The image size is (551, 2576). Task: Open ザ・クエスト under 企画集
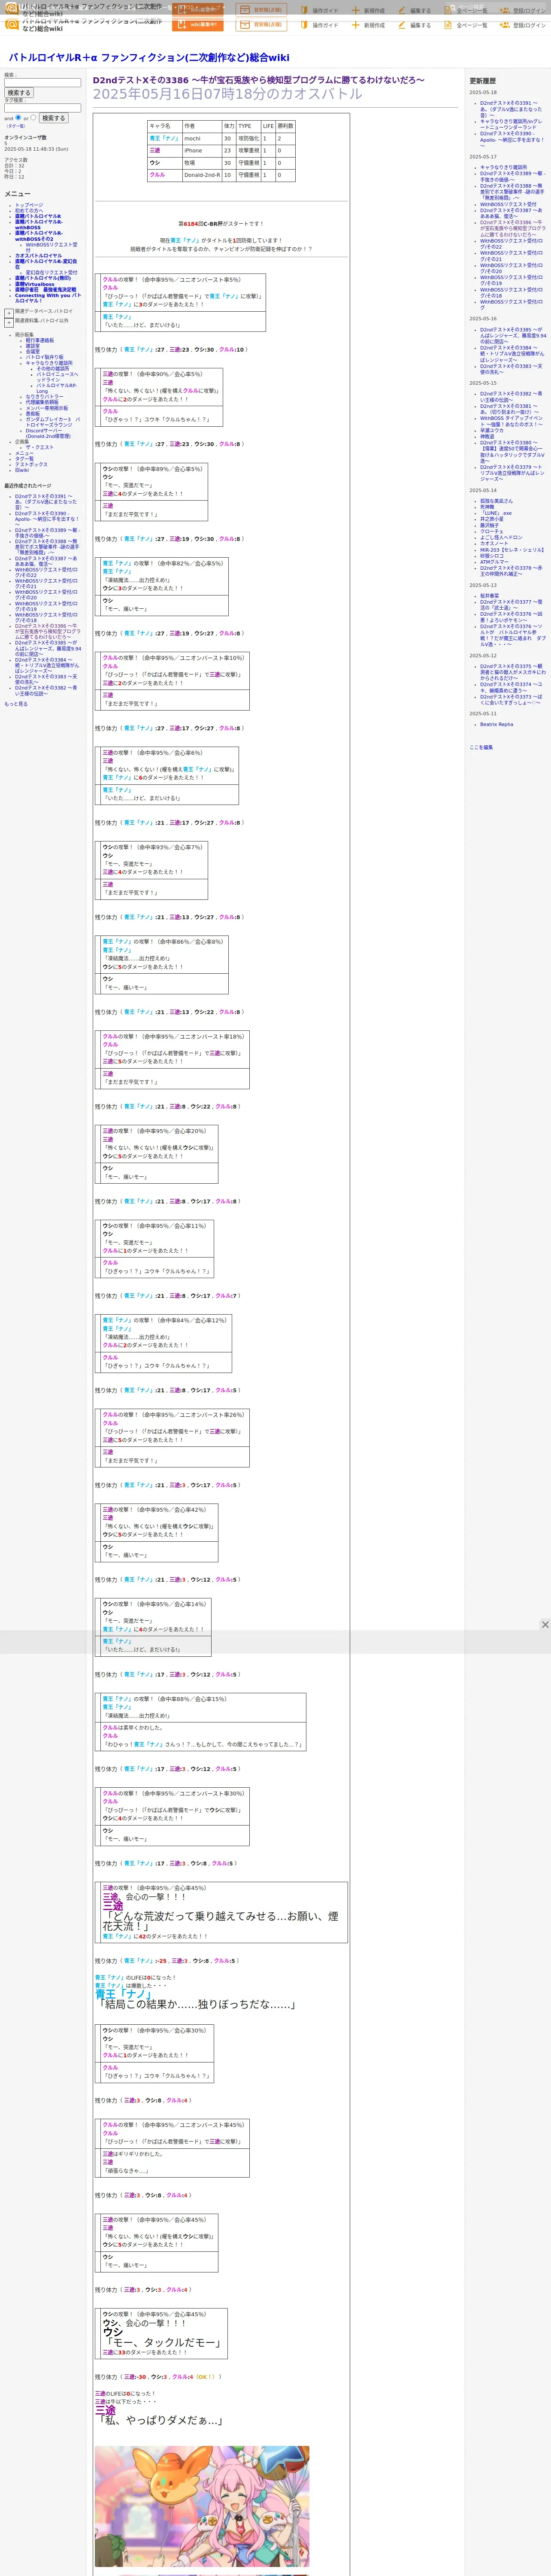click(40, 447)
